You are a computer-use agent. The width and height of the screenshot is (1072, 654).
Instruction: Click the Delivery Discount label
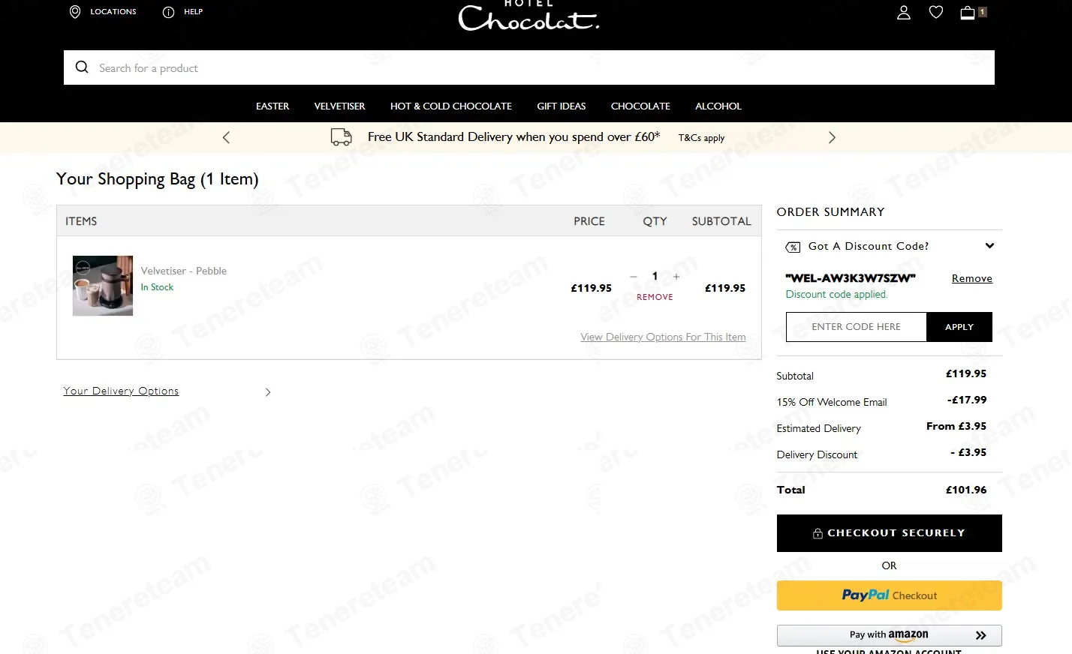(817, 454)
